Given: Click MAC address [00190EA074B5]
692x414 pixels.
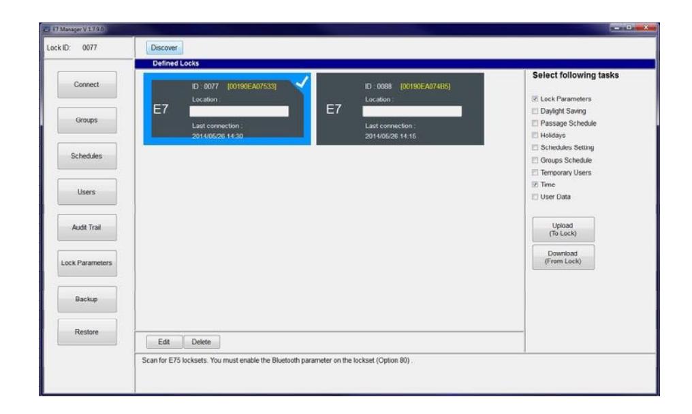Looking at the screenshot, I should pyautogui.click(x=425, y=86).
